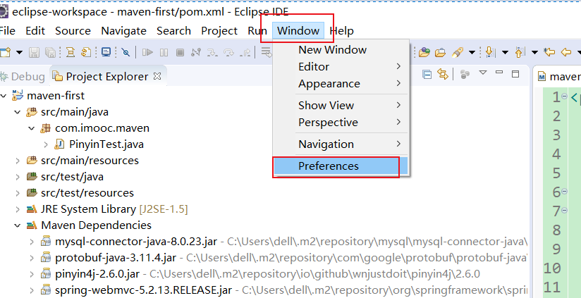Click the Search flashlight toolbar icon

[x=458, y=52]
